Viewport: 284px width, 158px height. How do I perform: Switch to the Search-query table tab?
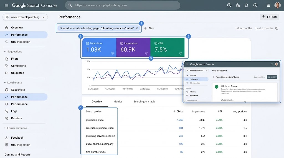pos(144,102)
